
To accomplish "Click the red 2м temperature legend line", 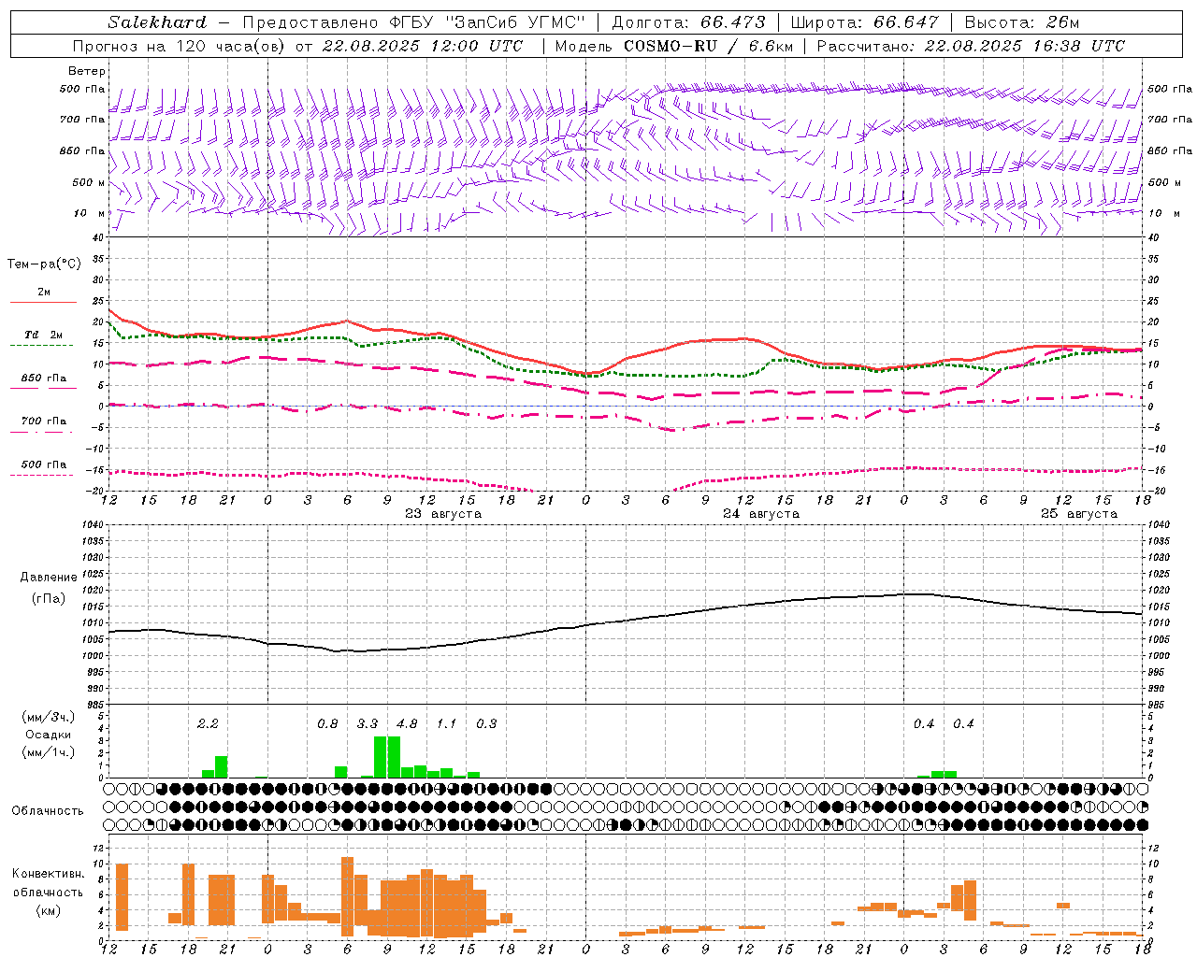I will tap(43, 303).
